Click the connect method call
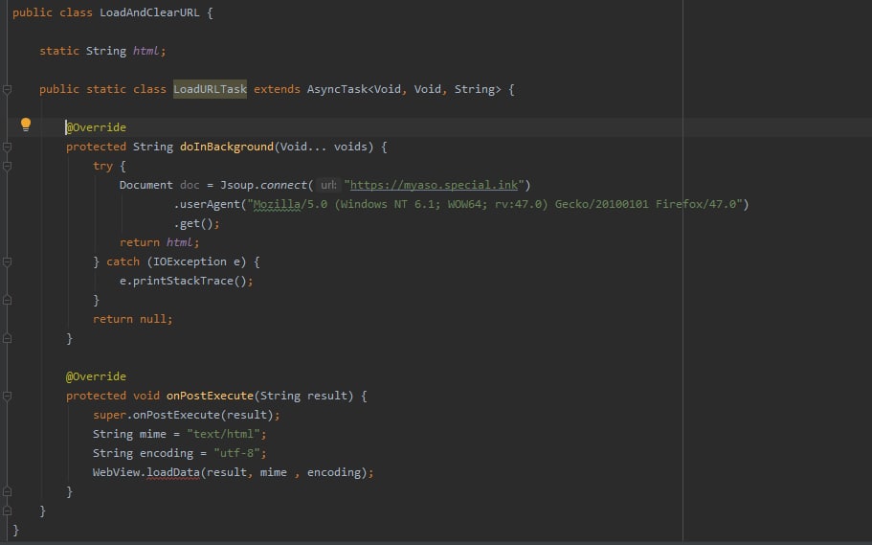Image resolution: width=872 pixels, height=545 pixels. click(x=283, y=185)
